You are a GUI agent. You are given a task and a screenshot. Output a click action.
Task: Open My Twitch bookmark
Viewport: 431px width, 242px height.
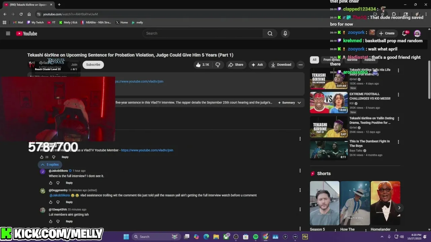35,23
